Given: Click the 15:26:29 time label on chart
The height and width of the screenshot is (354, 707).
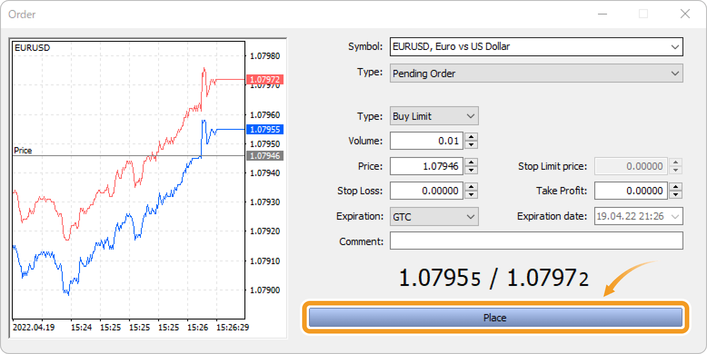Looking at the screenshot, I should click(x=232, y=327).
